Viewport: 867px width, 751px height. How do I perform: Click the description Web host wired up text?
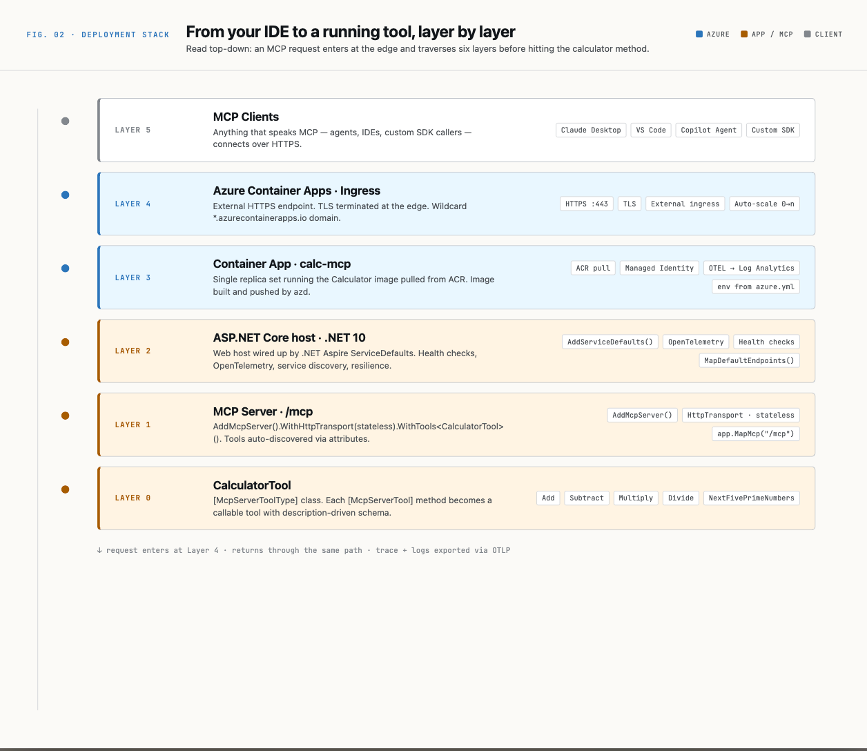(345, 359)
